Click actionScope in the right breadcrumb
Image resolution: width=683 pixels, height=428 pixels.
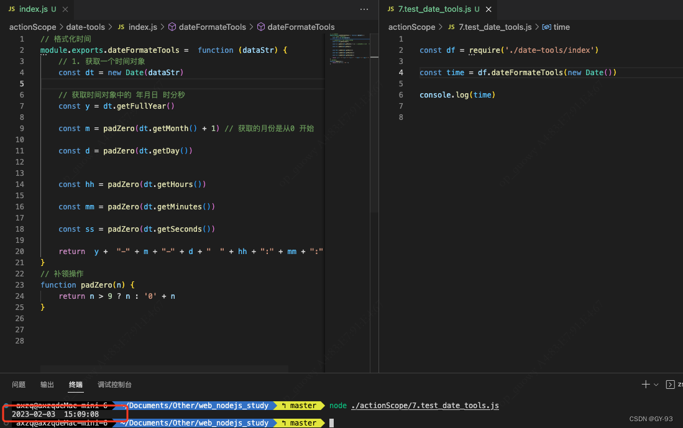[411, 27]
